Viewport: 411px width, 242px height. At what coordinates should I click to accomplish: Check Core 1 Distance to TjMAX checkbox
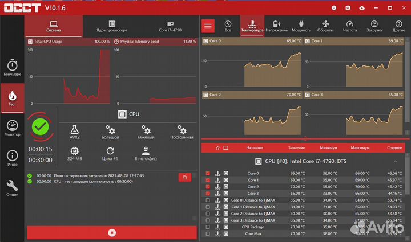click(208, 207)
